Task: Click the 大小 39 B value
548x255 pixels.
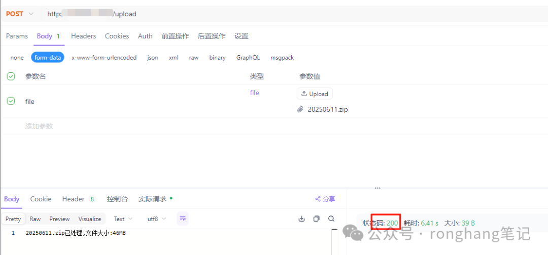Action: coord(459,223)
